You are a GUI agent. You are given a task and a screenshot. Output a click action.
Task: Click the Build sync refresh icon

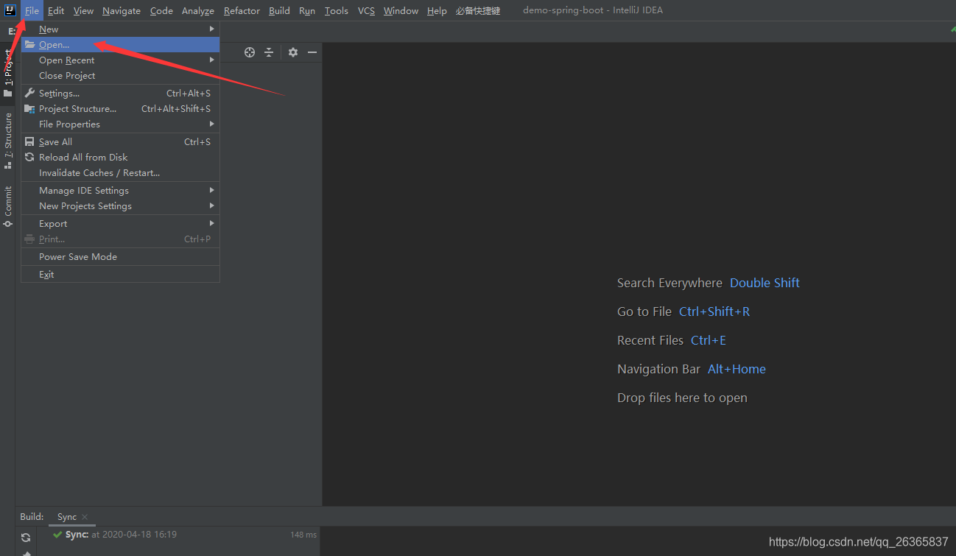tap(26, 538)
